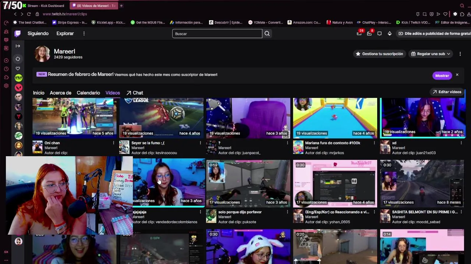Click the padlock site info icon
471x264 pixels.
pos(37,14)
